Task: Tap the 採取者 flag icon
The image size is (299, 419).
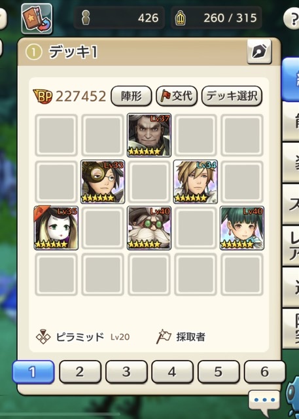Action: coord(164,337)
